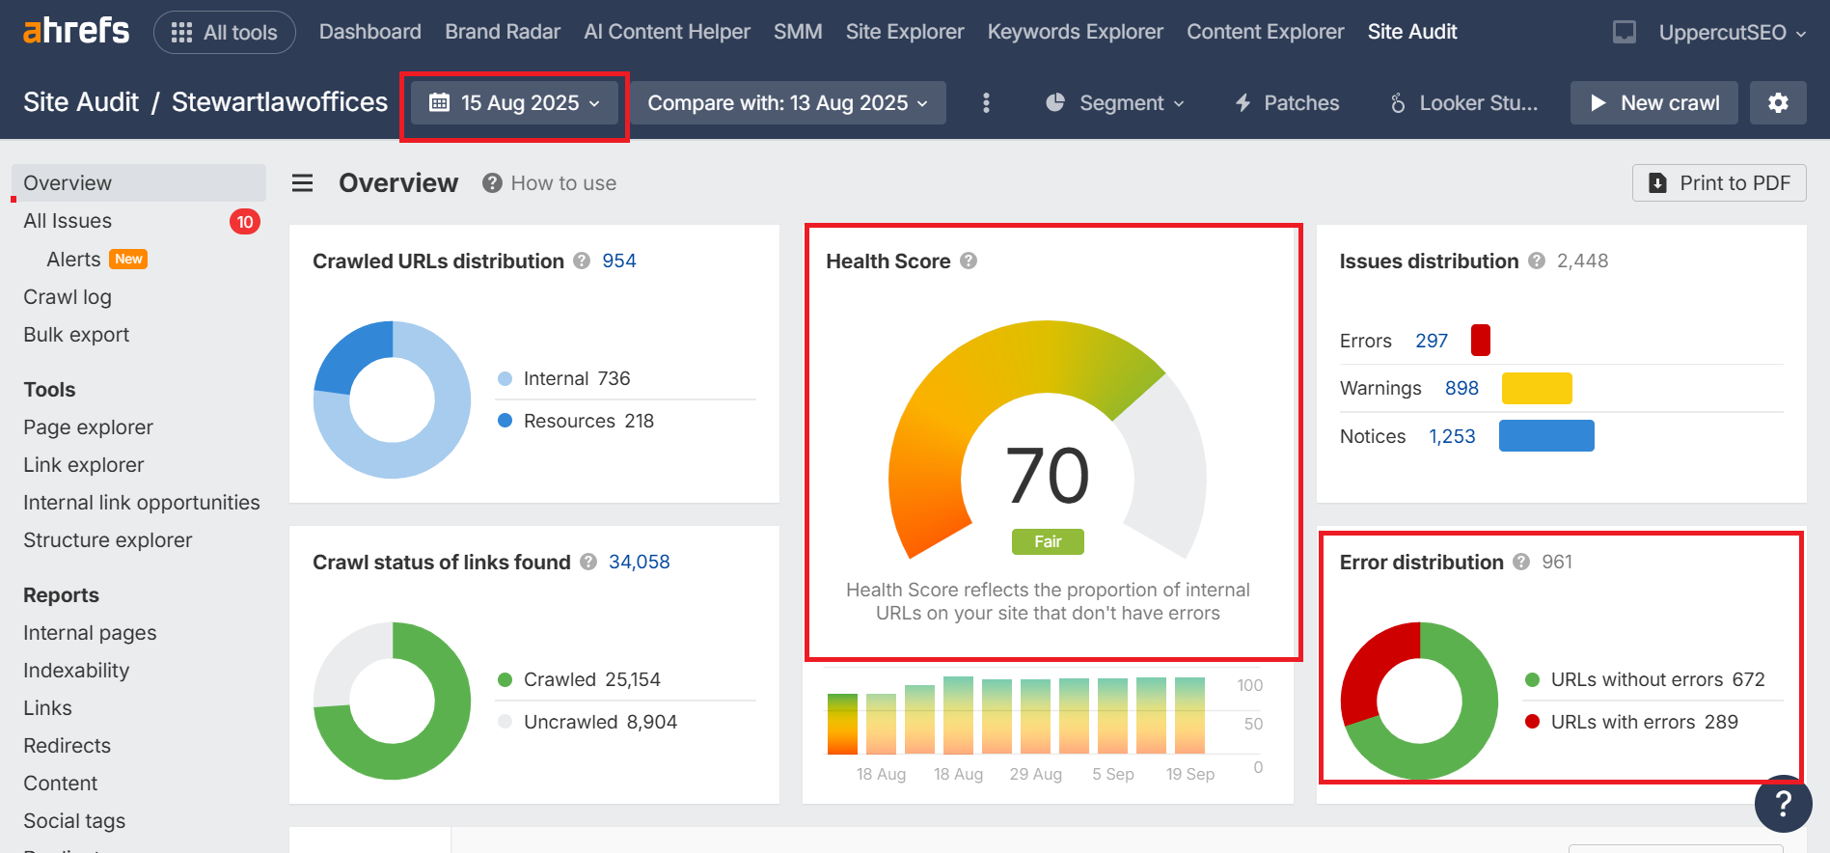The height and width of the screenshot is (853, 1830).
Task: Open Crawl log in sidebar
Action: pyautogui.click(x=68, y=296)
